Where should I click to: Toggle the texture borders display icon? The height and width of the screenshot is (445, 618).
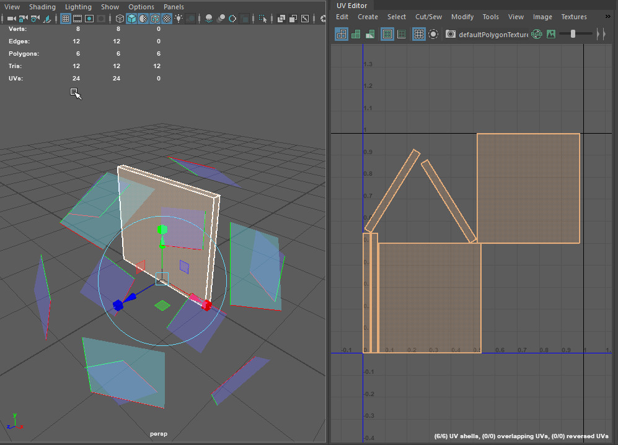click(387, 34)
